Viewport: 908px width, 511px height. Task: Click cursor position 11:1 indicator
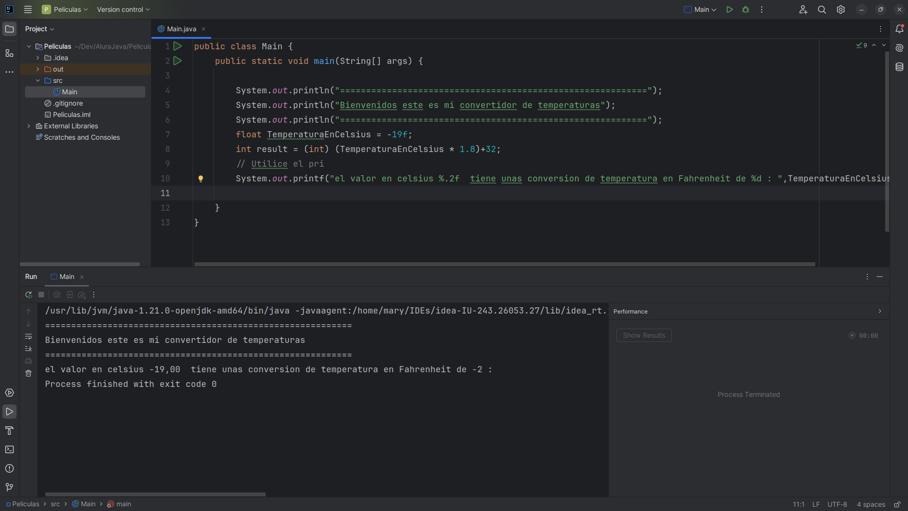(x=799, y=504)
